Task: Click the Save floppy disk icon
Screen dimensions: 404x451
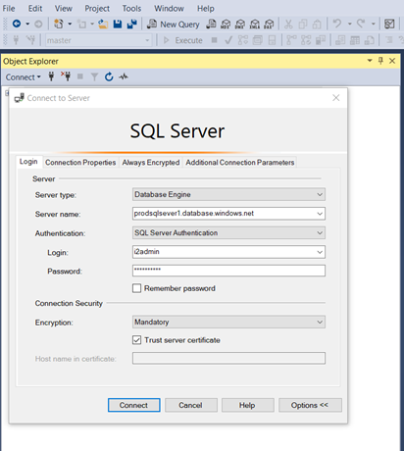Action: click(118, 24)
